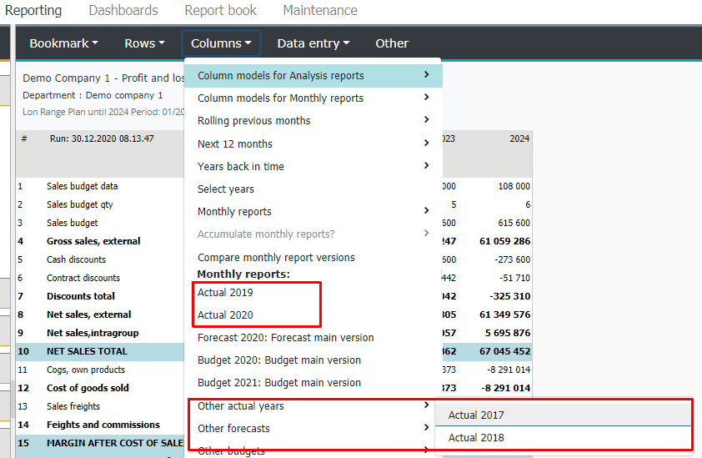Click the 2024 column header
The width and height of the screenshot is (702, 458).
point(519,139)
